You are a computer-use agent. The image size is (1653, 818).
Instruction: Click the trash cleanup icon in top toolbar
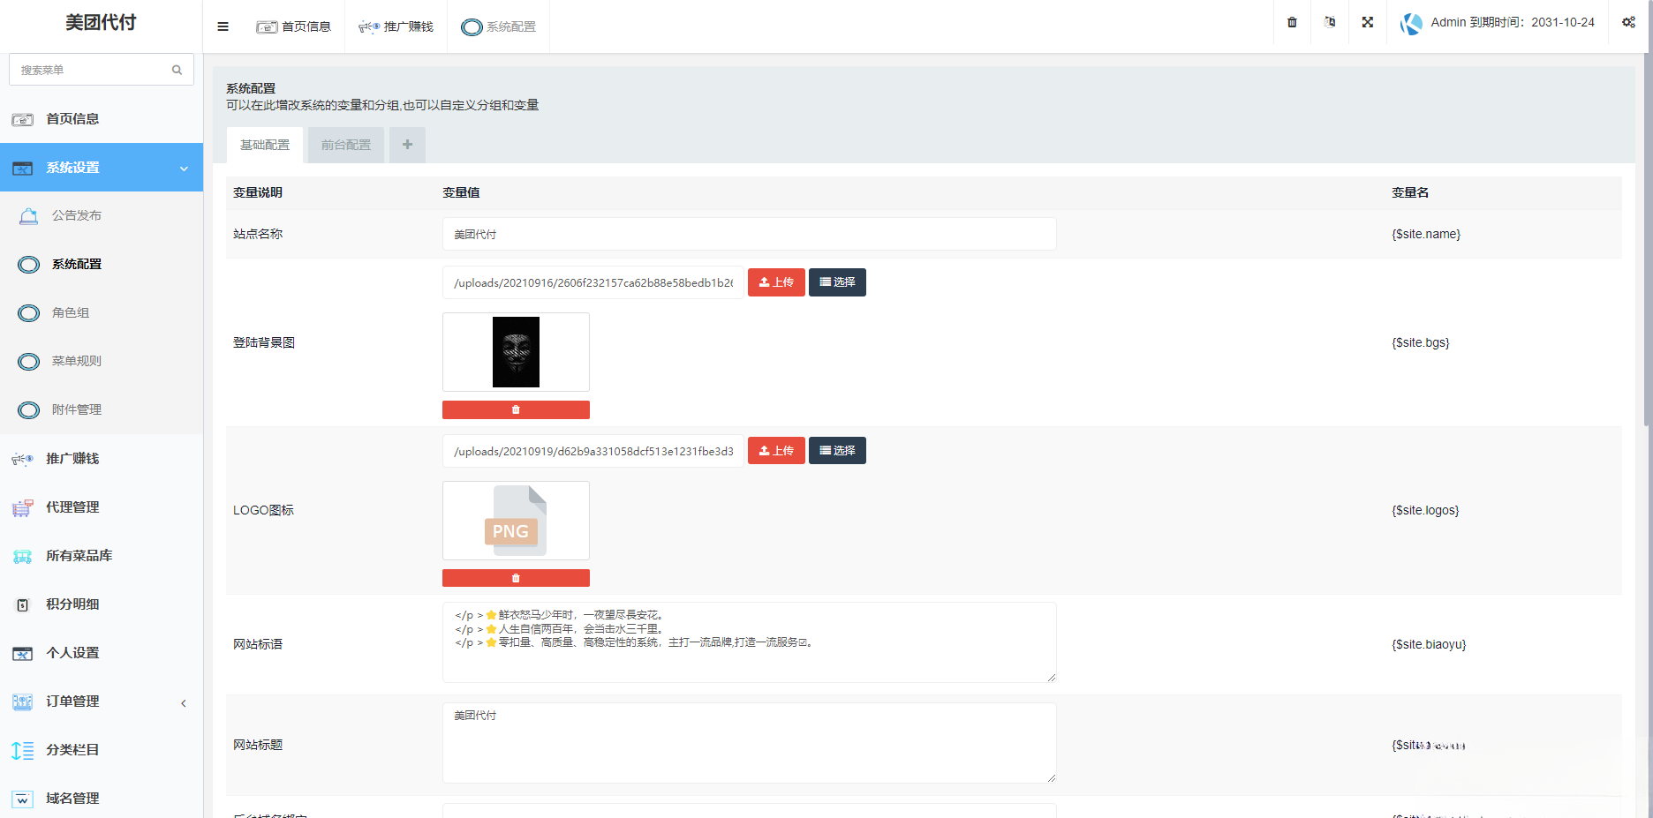[x=1291, y=22]
